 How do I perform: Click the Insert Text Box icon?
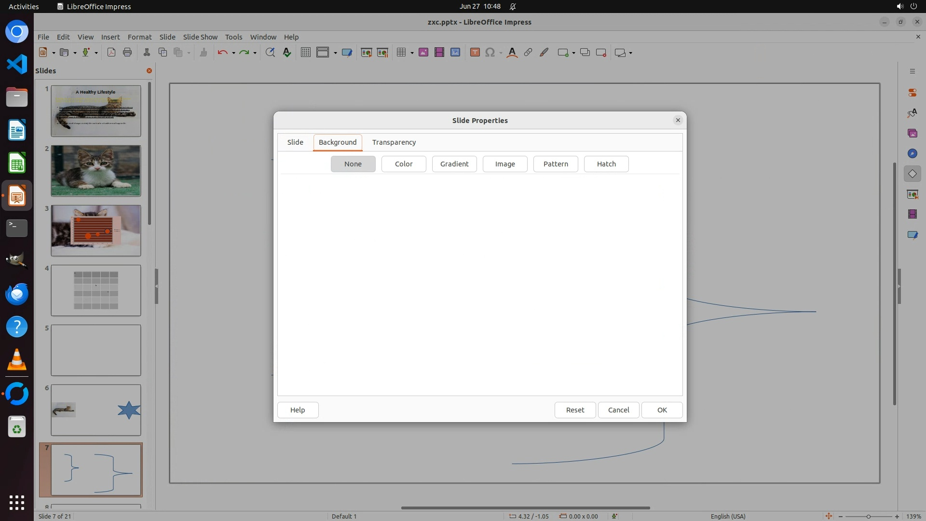point(475,53)
